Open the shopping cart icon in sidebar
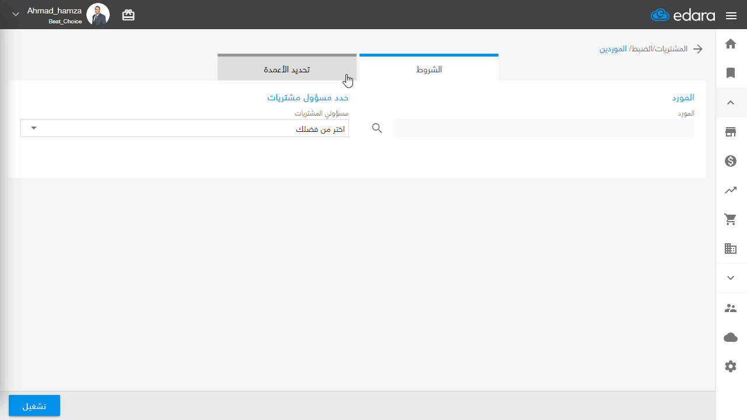This screenshot has width=747, height=420. tap(731, 219)
